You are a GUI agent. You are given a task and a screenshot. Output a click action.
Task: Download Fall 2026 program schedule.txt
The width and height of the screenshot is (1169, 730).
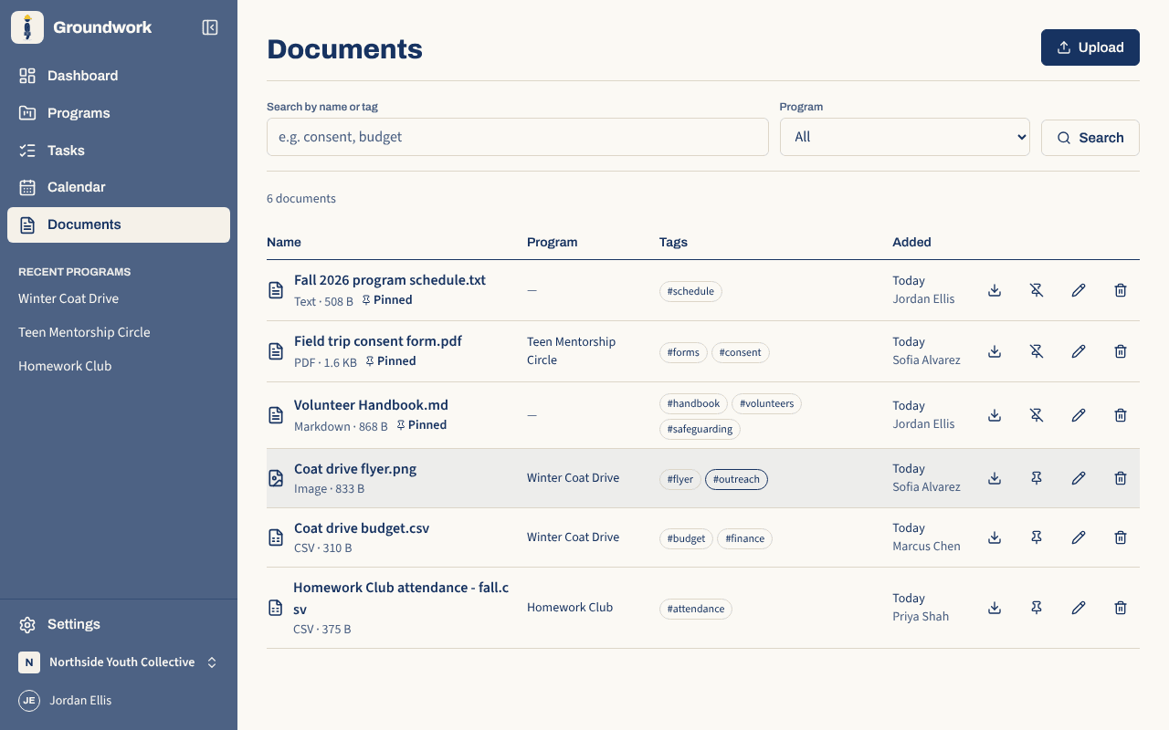995,290
